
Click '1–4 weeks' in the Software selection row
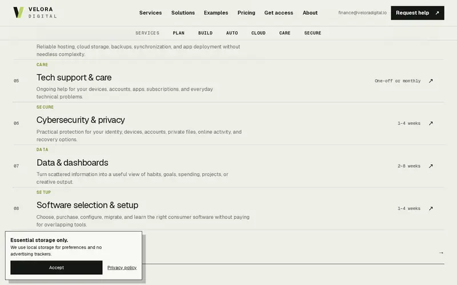pos(409,209)
